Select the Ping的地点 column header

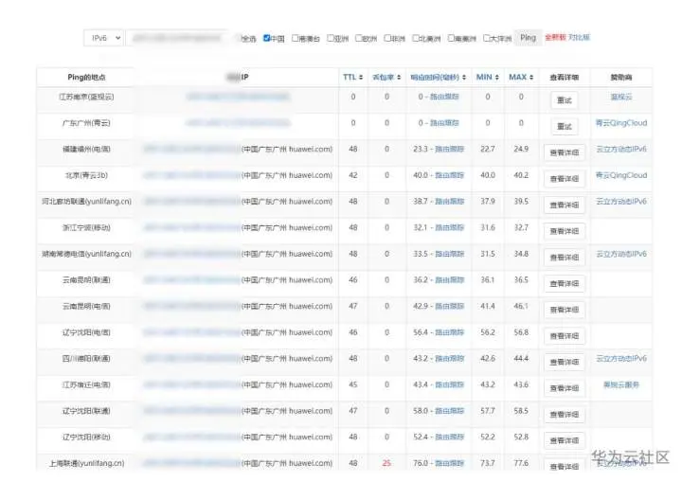86,77
